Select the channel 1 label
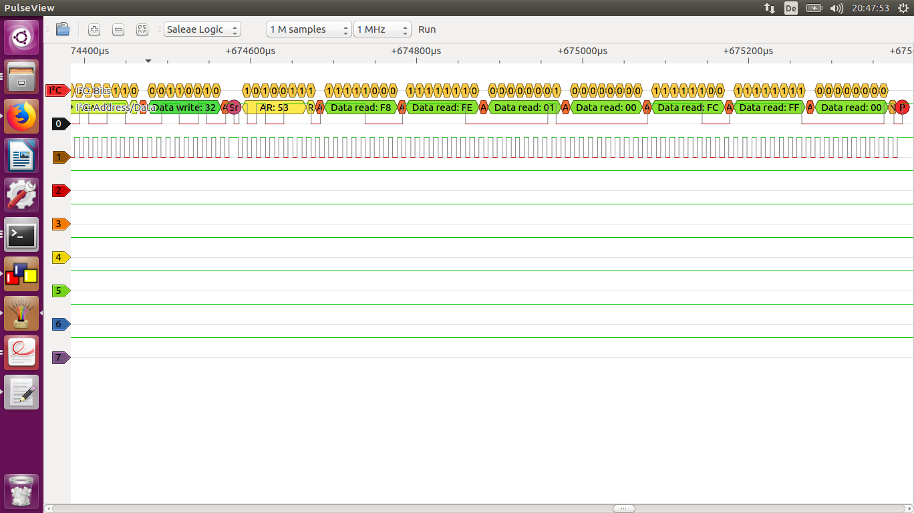Viewport: 914px width, 513px height. (60, 157)
